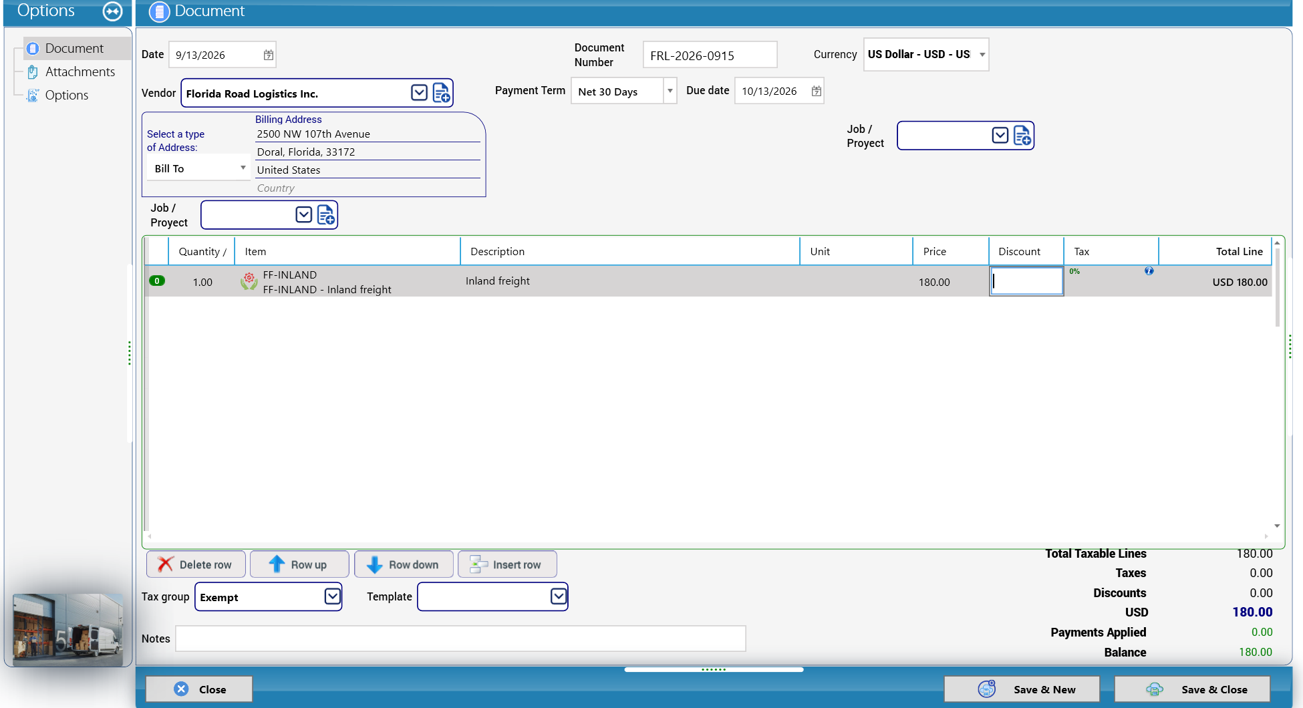Image resolution: width=1303 pixels, height=708 pixels.
Task: Click the Discount cell in the item row
Action: (x=1026, y=281)
